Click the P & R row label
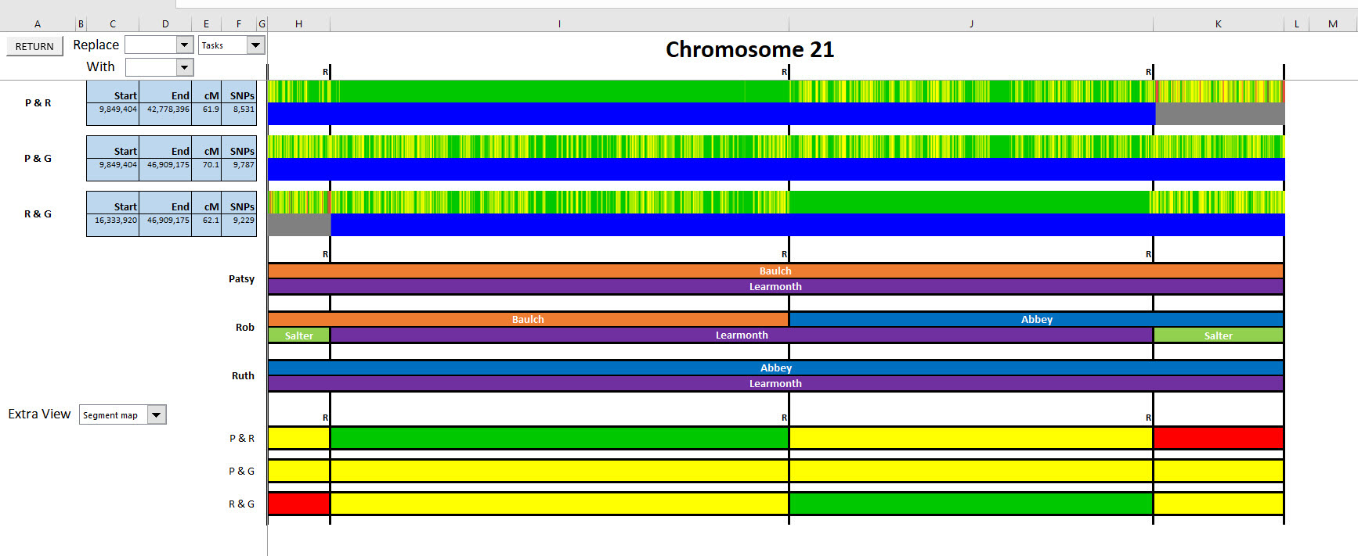The image size is (1358, 556). pos(38,102)
